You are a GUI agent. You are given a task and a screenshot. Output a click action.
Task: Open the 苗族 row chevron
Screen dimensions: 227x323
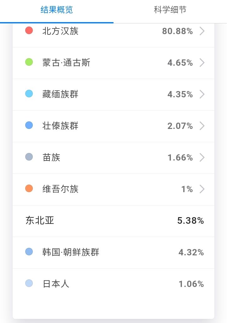click(202, 157)
